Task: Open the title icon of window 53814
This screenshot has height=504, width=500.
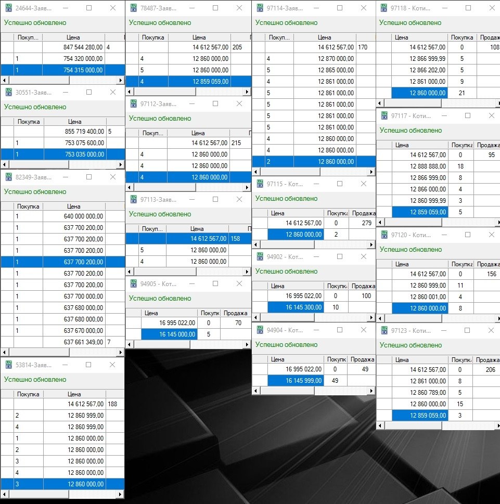Action: (8, 365)
